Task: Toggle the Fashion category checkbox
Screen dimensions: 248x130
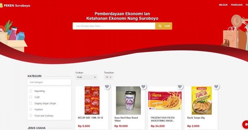Action: pos(31,109)
